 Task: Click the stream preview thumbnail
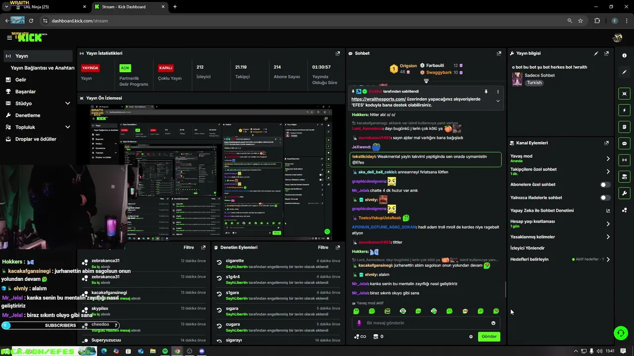click(x=211, y=173)
